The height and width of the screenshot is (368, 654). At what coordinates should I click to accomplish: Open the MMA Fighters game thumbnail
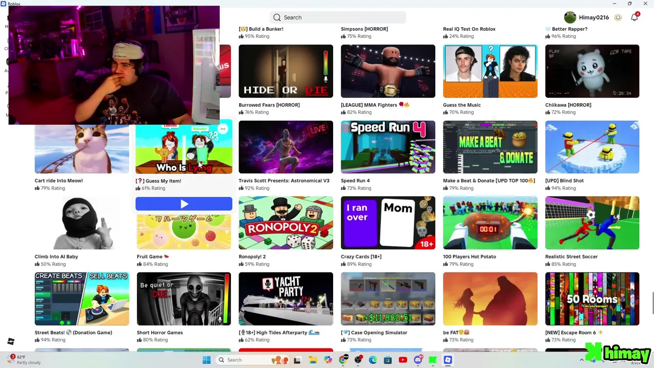388,71
